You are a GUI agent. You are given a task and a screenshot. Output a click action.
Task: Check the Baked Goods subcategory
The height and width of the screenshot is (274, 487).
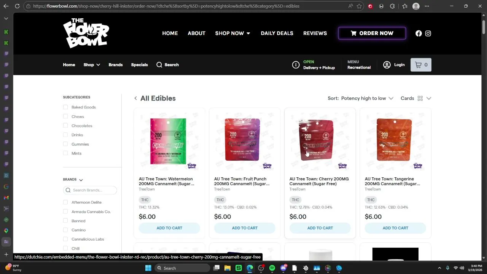coord(65,107)
